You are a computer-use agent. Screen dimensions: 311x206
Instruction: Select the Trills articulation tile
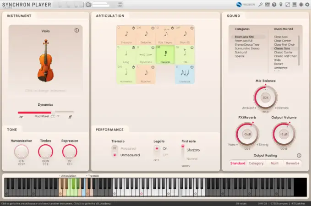click(x=185, y=55)
